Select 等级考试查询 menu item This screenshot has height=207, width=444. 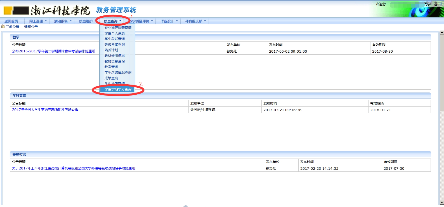point(115,45)
